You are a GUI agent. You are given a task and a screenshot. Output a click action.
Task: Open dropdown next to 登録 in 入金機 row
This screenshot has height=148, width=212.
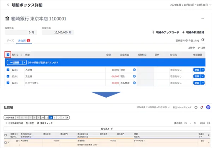pyautogui.click(x=203, y=70)
